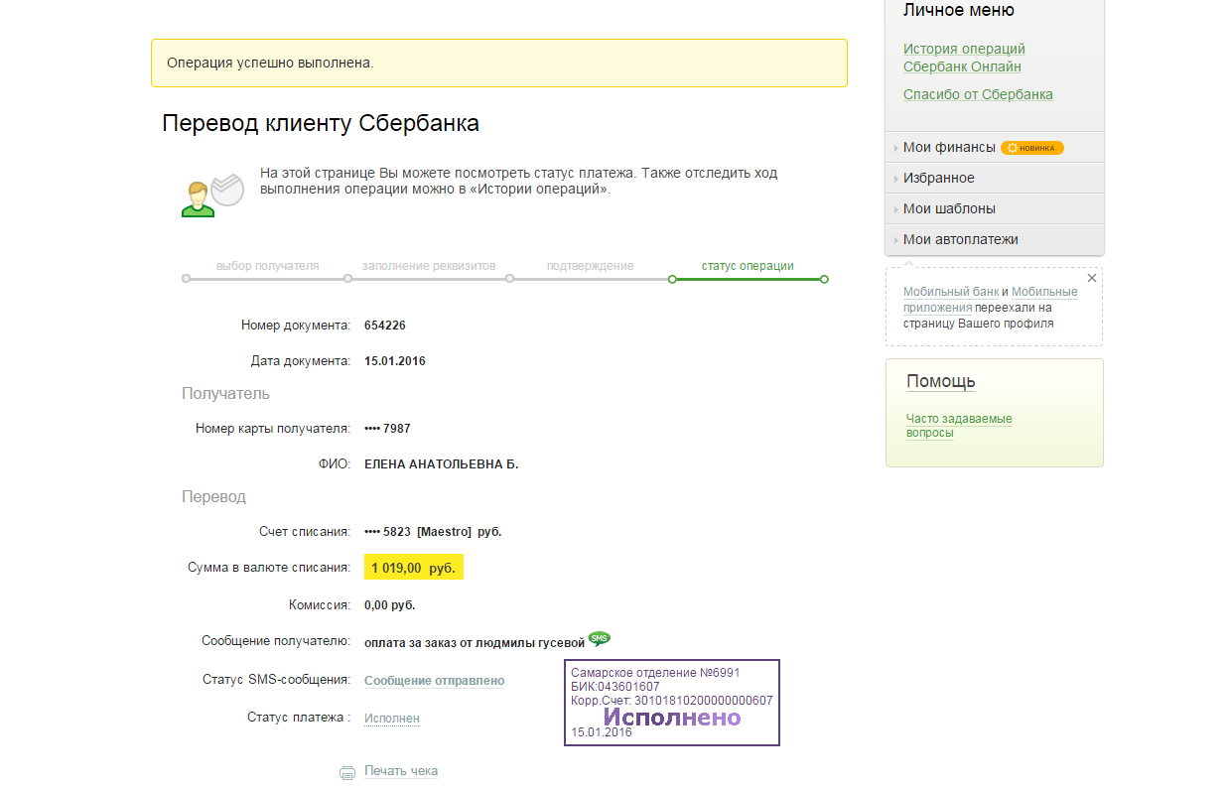Click the orange новинка badge

click(1031, 148)
